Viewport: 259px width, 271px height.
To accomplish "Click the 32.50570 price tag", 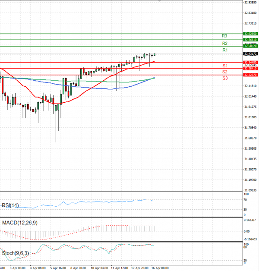I will [x=250, y=46].
